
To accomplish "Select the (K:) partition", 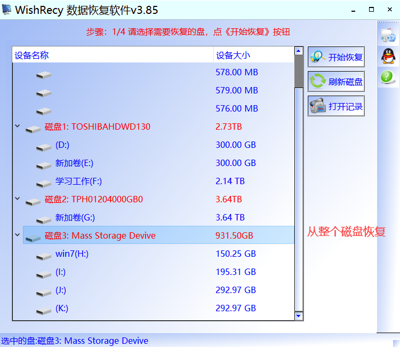I will [x=62, y=308].
